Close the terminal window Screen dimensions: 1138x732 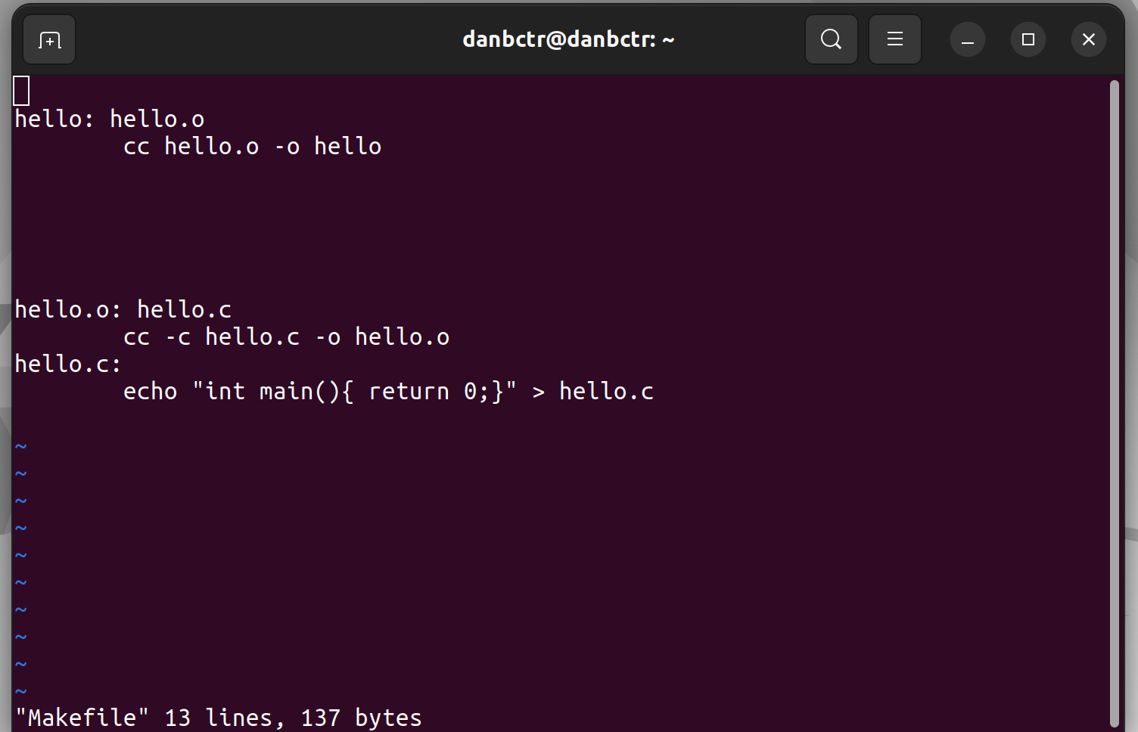(x=1088, y=39)
